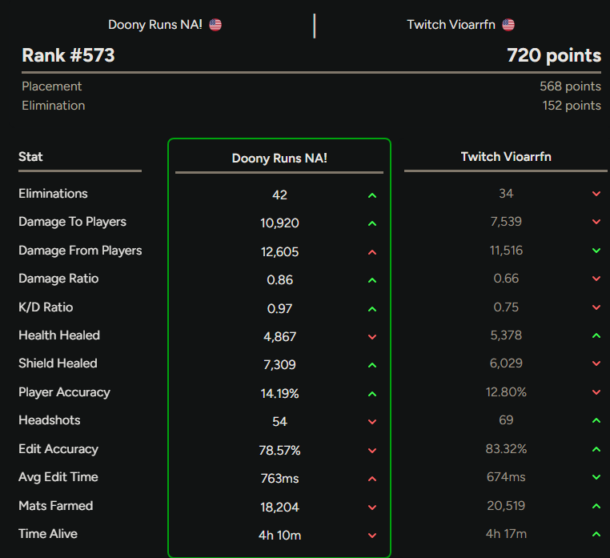The width and height of the screenshot is (610, 558).
Task: Click Doony's damage value 10,920
Action: tap(279, 223)
